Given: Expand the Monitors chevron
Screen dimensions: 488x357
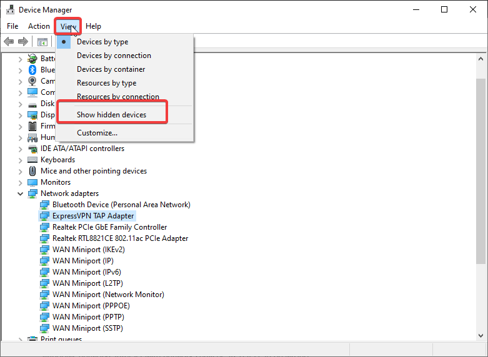Looking at the screenshot, I should pos(20,182).
